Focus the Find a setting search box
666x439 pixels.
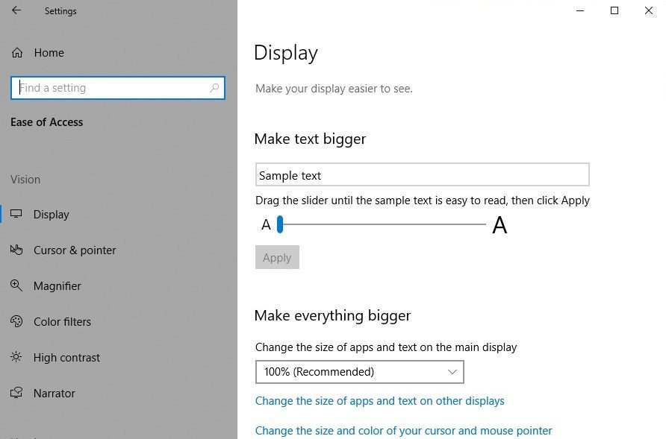coord(118,88)
